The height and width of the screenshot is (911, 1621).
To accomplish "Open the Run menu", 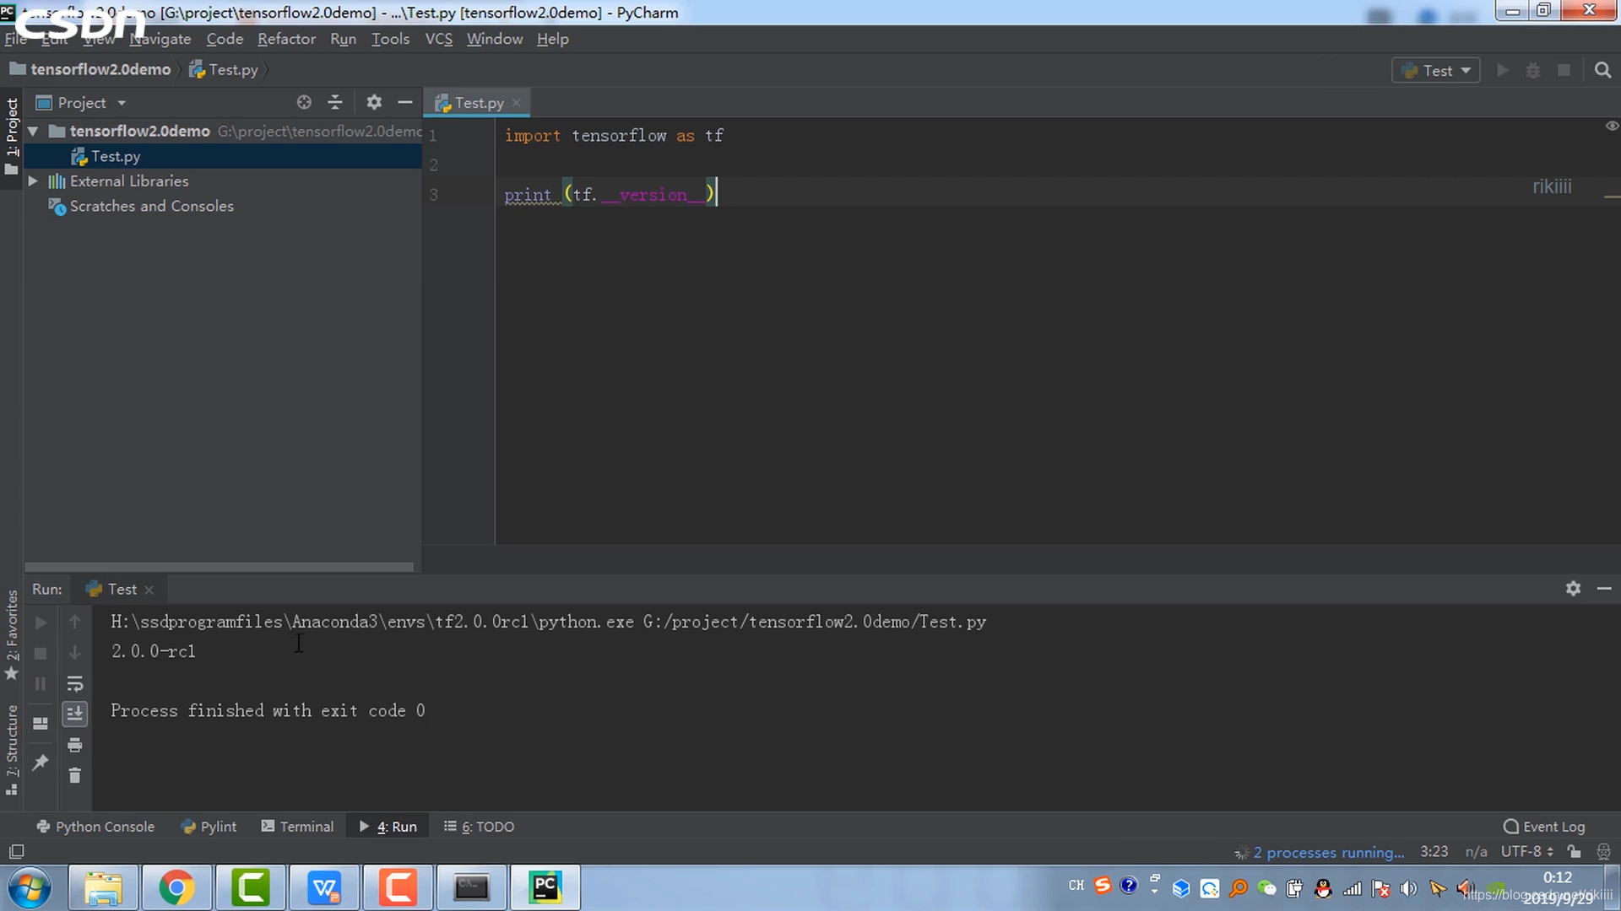I will 343,39.
